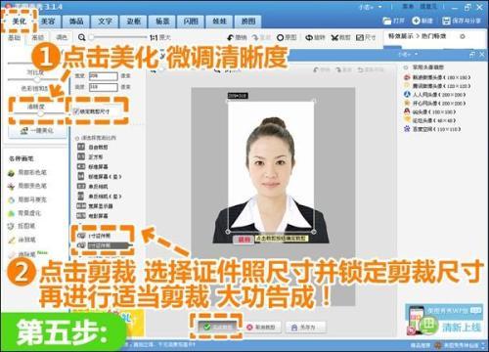Pick the 局部马赛克 mosaic tool icon
This screenshot has width=489, height=352.
click(x=12, y=199)
